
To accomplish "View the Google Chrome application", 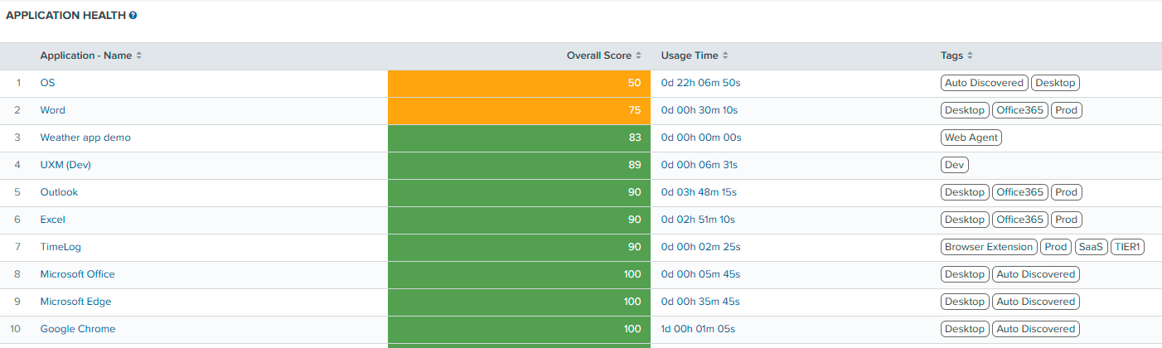I will click(78, 329).
